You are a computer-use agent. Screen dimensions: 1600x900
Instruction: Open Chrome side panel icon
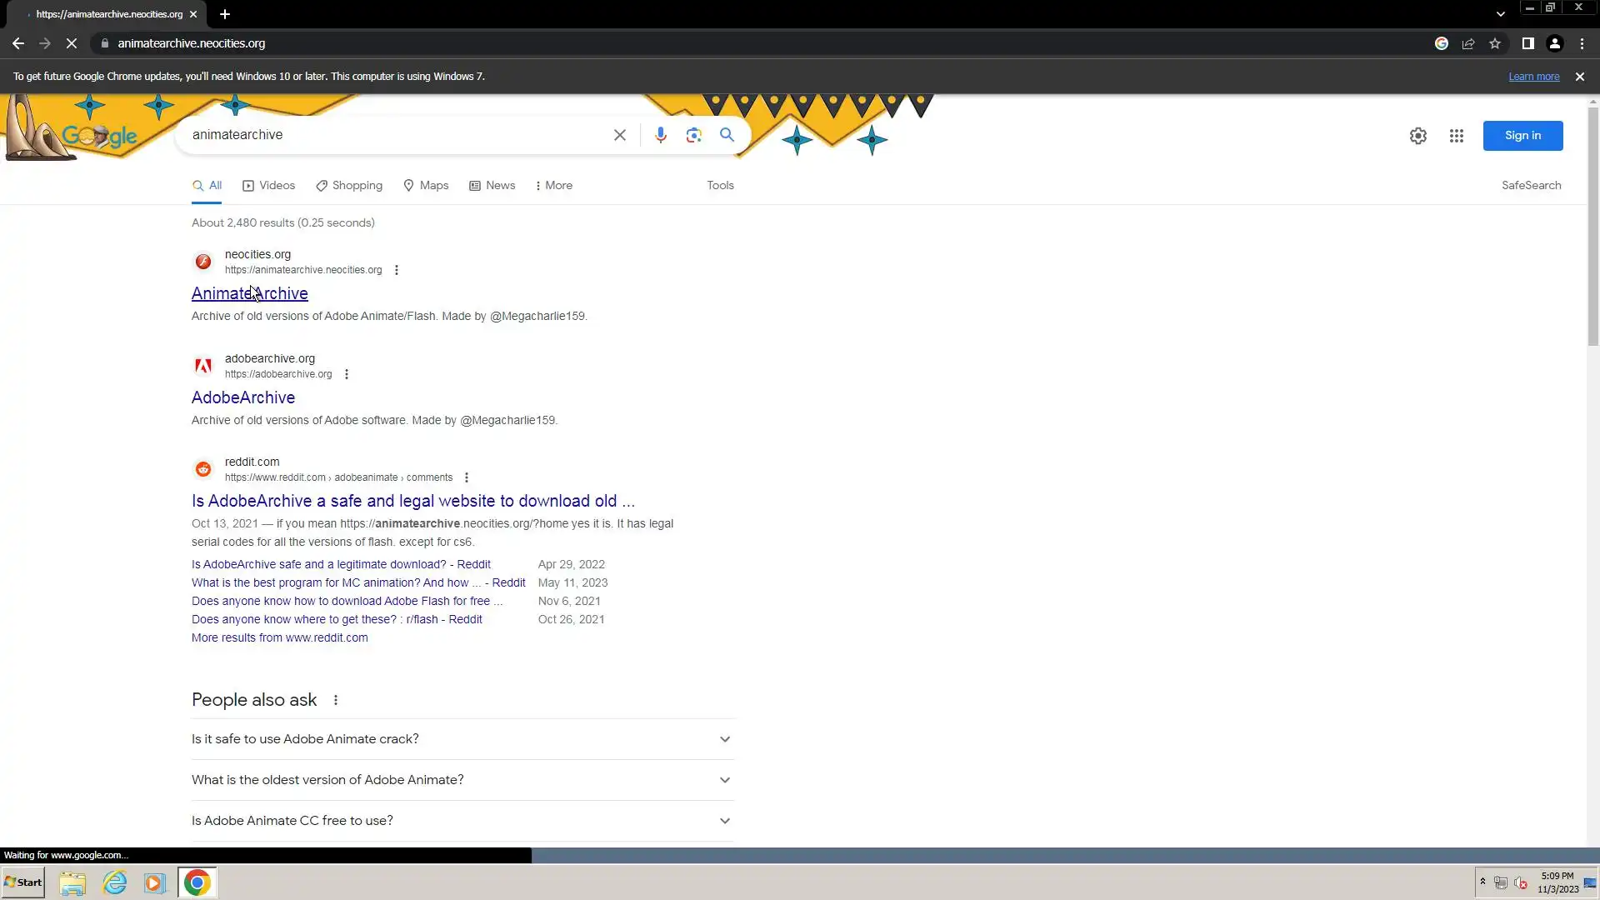tap(1527, 43)
